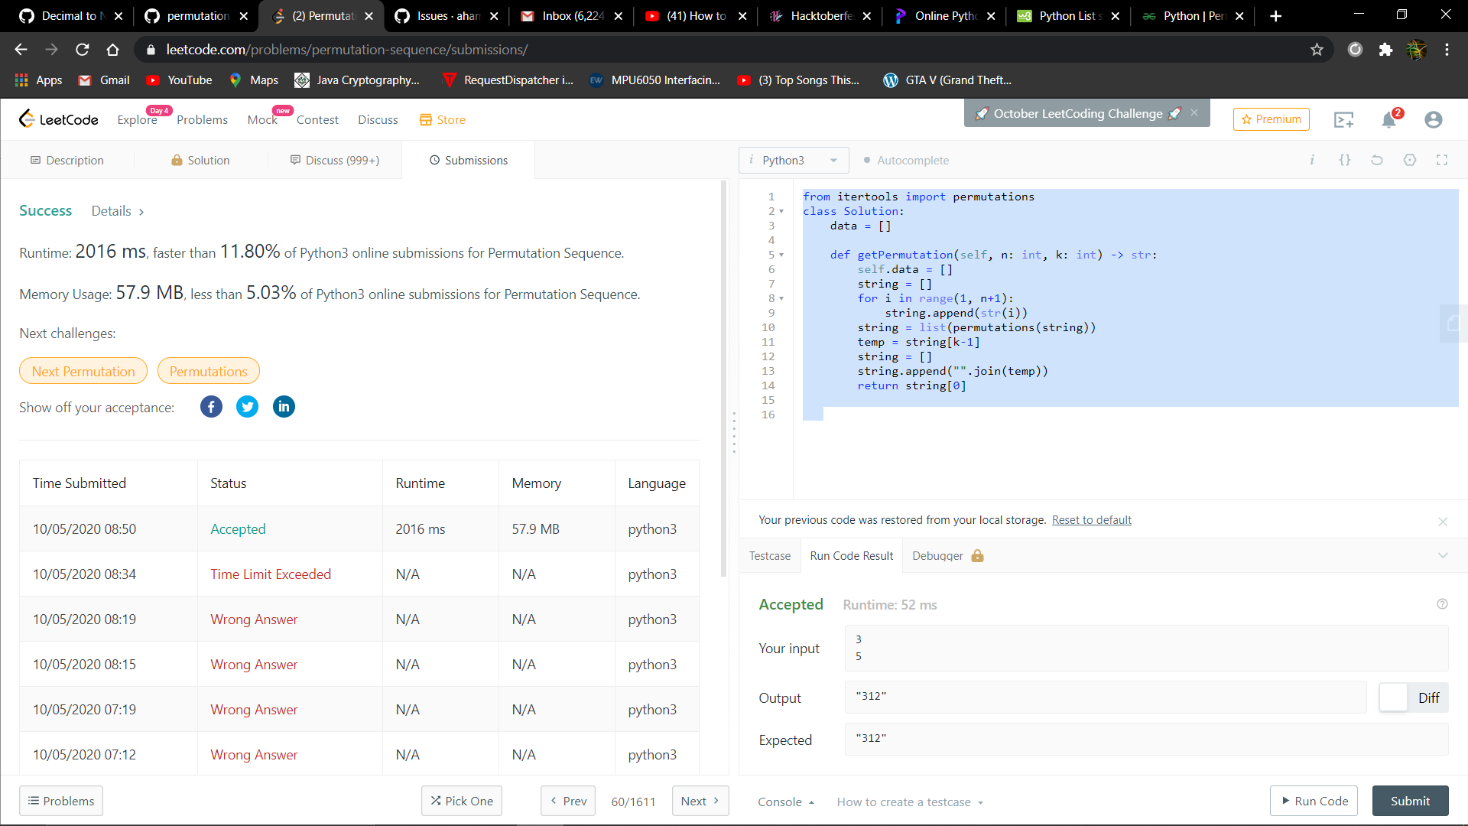The image size is (1468, 826).
Task: Toggle the Diff switch next to Output
Action: (x=1394, y=698)
